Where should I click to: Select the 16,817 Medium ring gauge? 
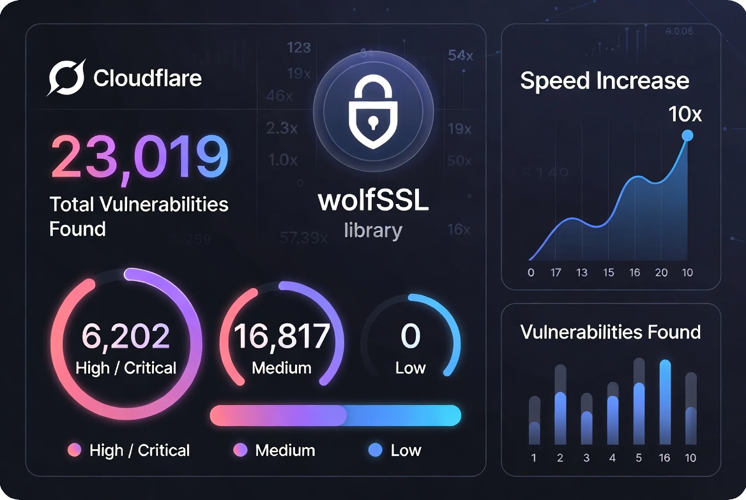coord(282,334)
